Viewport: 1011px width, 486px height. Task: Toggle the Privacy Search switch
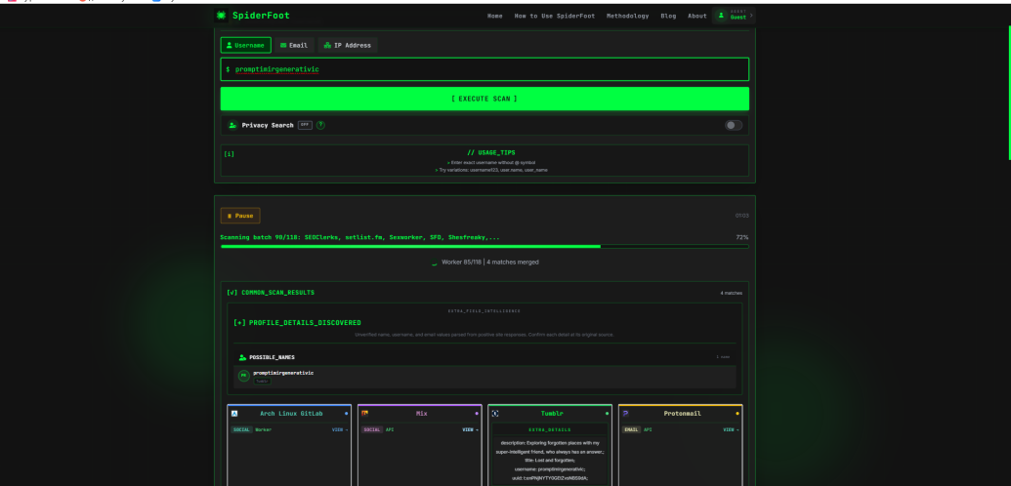coord(734,125)
